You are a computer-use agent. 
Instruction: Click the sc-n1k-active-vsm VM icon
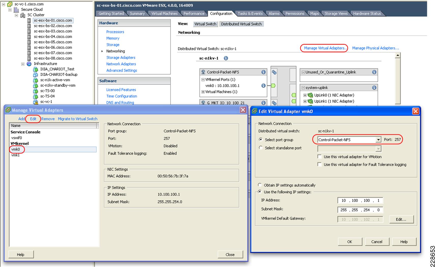click(x=36, y=80)
